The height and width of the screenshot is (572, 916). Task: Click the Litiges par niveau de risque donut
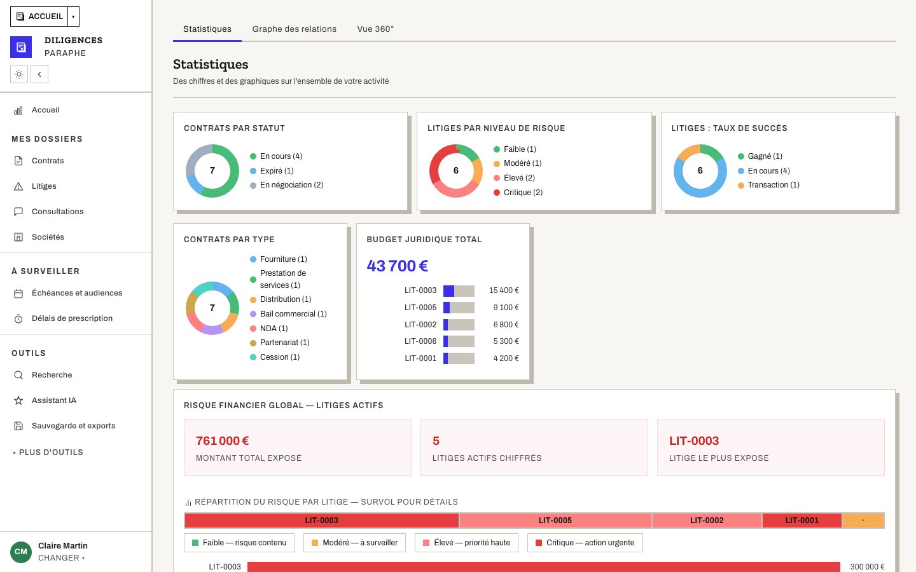click(x=456, y=170)
